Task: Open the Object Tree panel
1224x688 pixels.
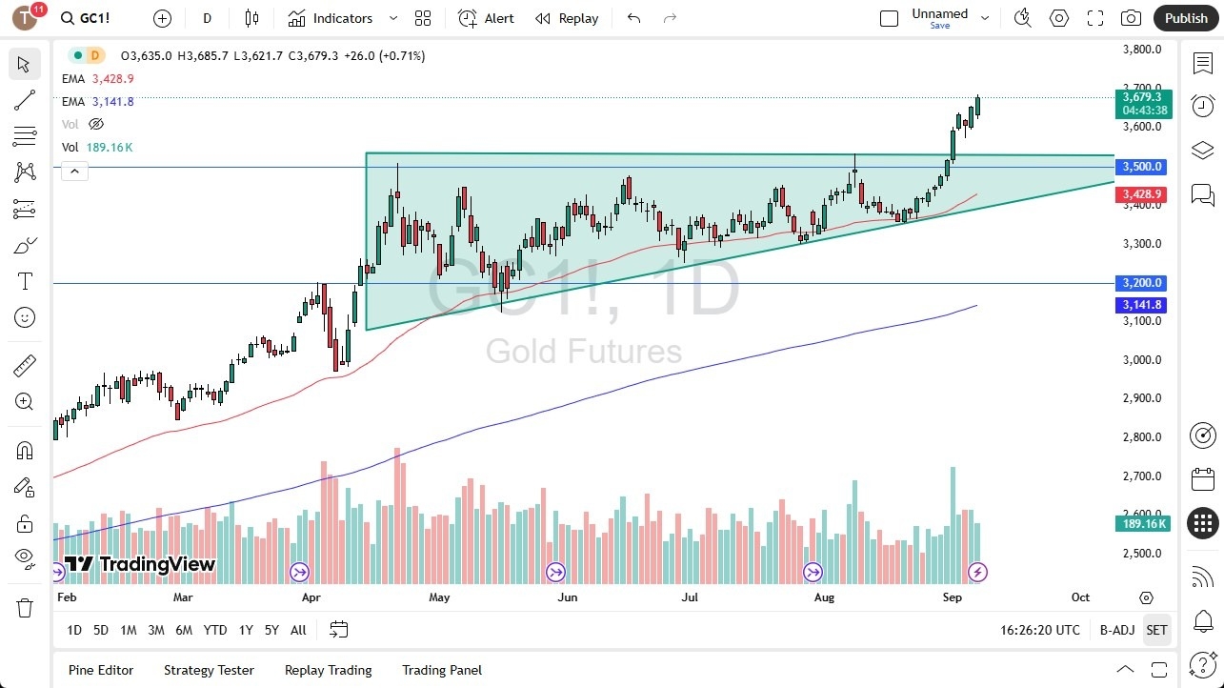Action: [1202, 150]
